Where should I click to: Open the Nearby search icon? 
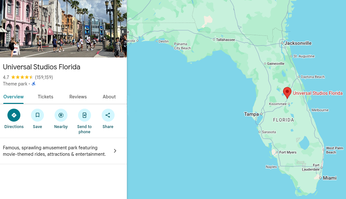pyautogui.click(x=61, y=115)
